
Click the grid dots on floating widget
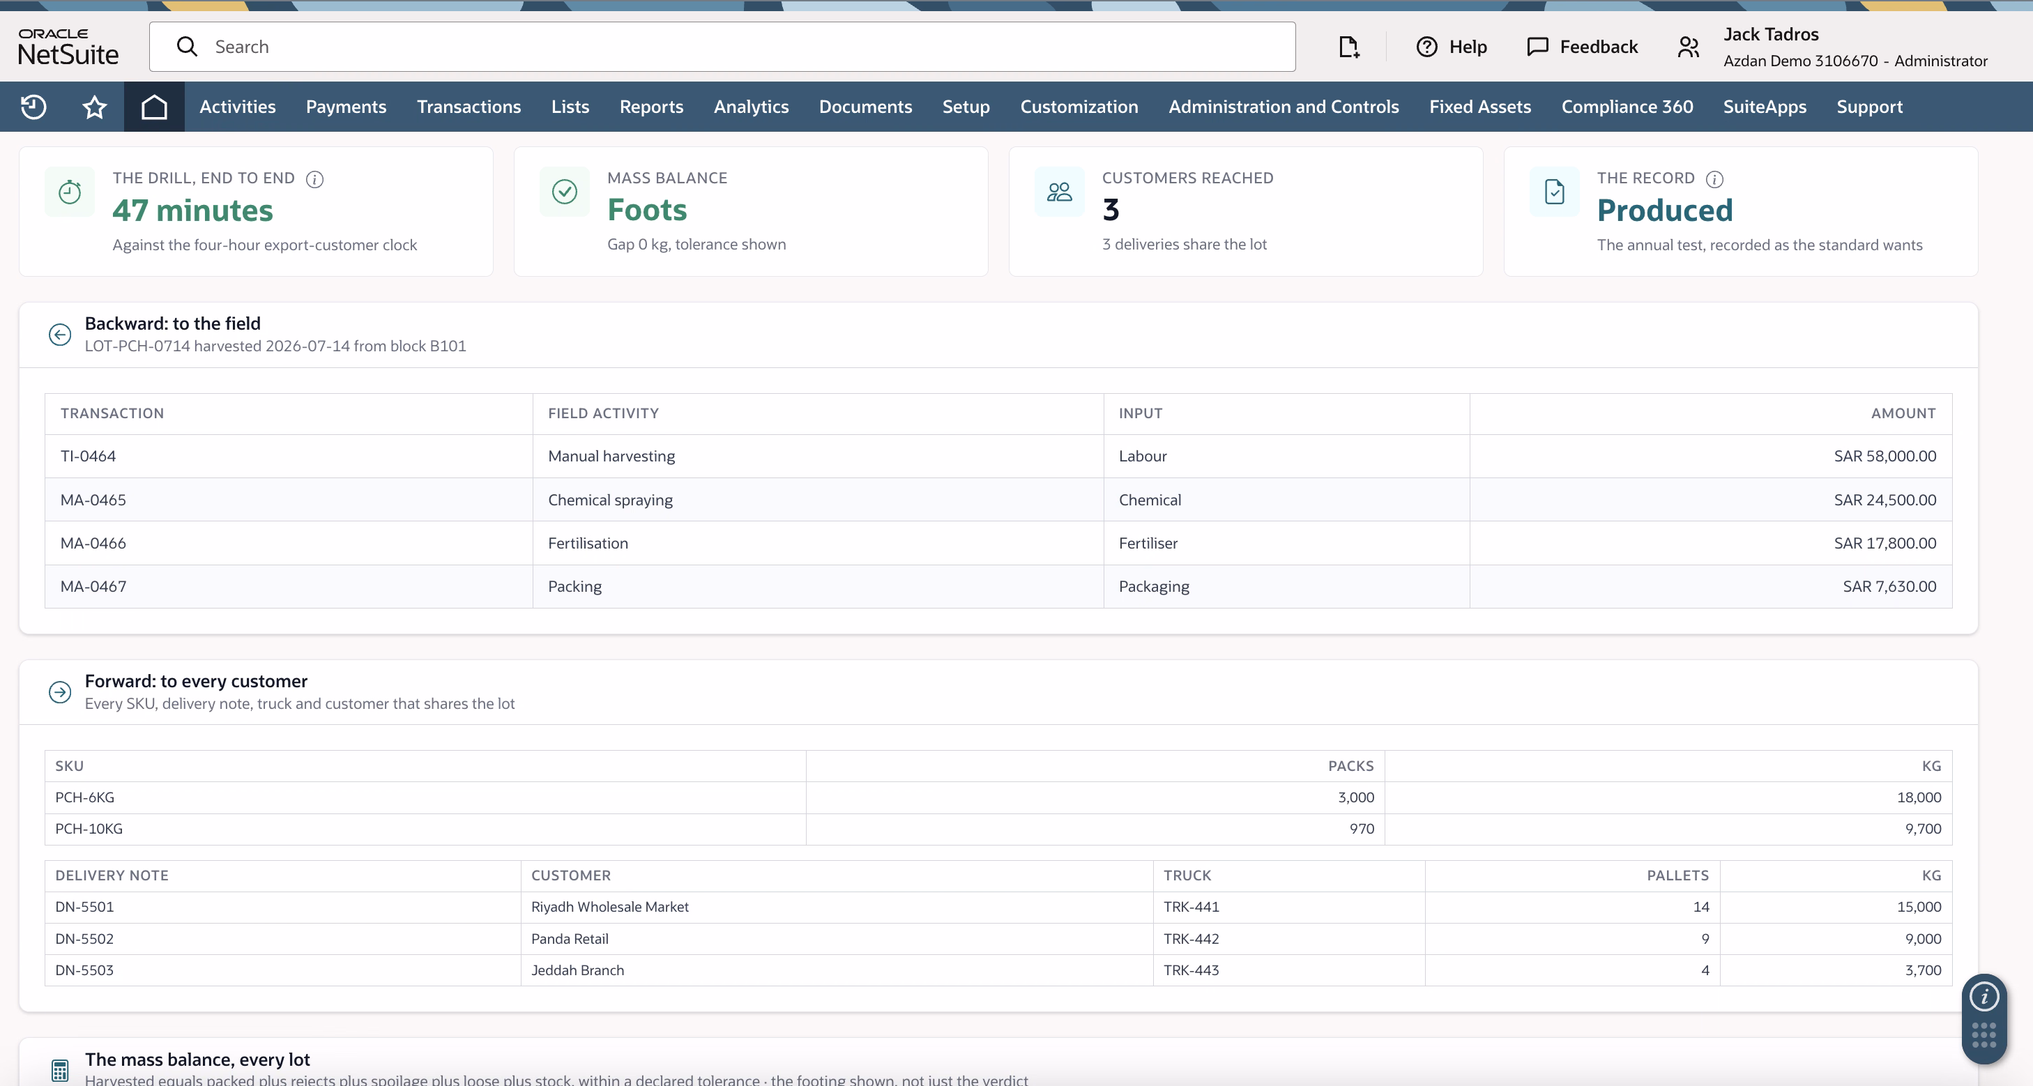[1984, 1034]
